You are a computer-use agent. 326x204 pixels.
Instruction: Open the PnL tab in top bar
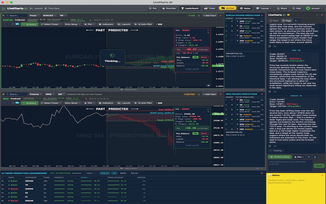tap(153, 8)
